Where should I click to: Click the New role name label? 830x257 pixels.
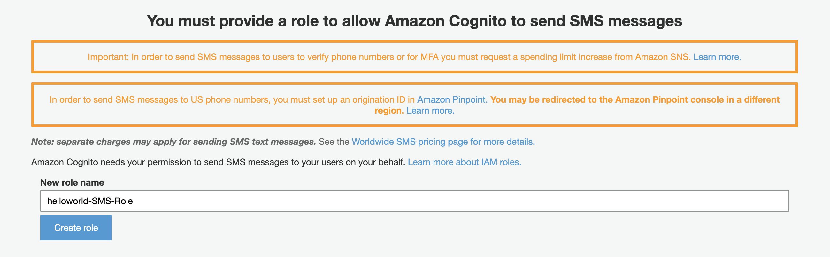click(72, 182)
